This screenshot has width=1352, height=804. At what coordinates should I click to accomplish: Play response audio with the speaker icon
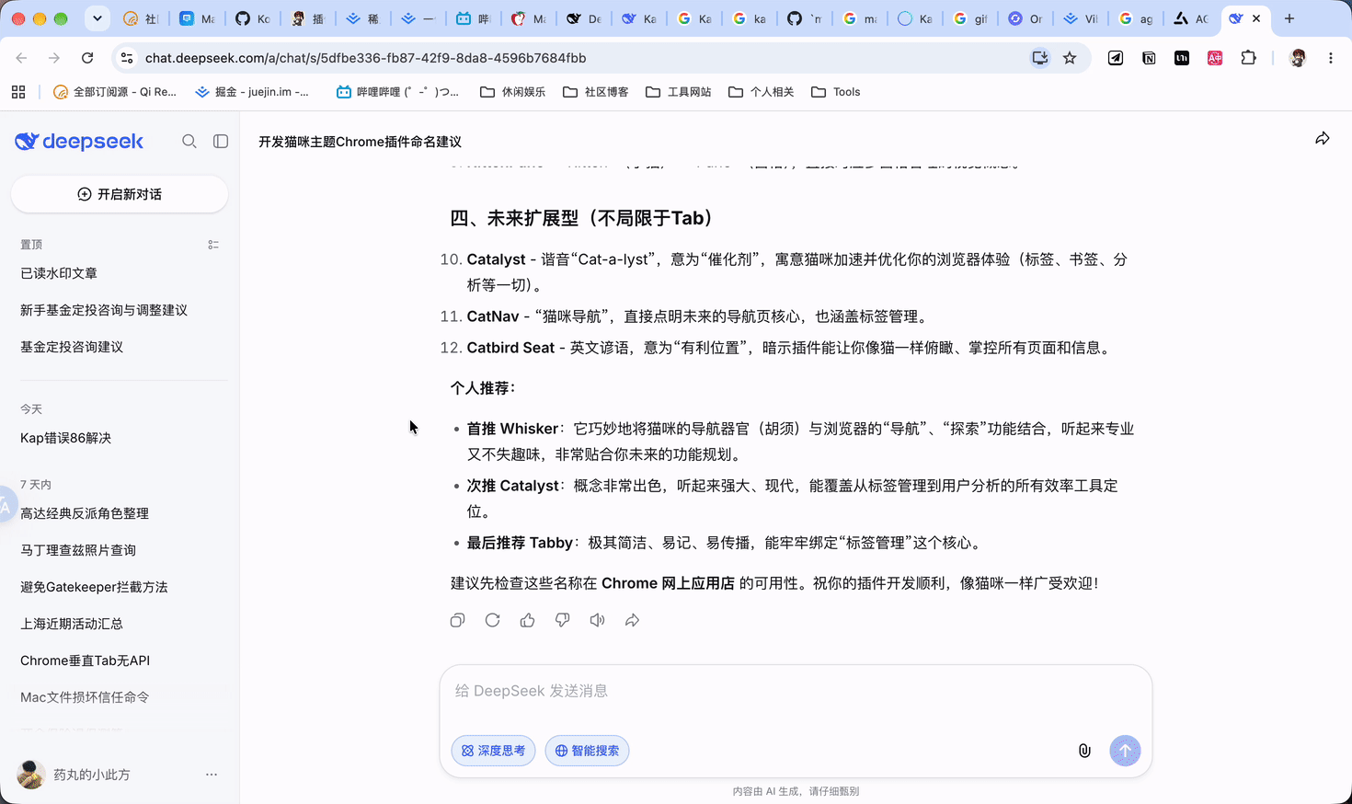597,620
